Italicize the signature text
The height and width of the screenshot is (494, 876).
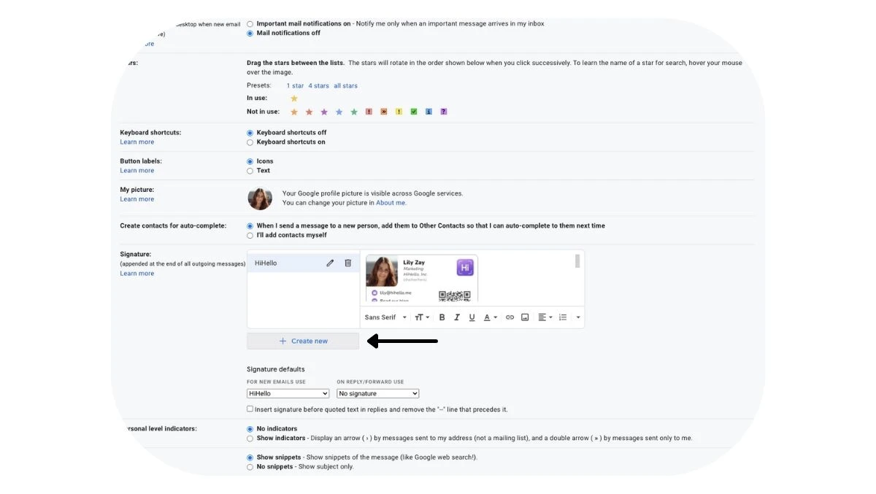tap(456, 317)
